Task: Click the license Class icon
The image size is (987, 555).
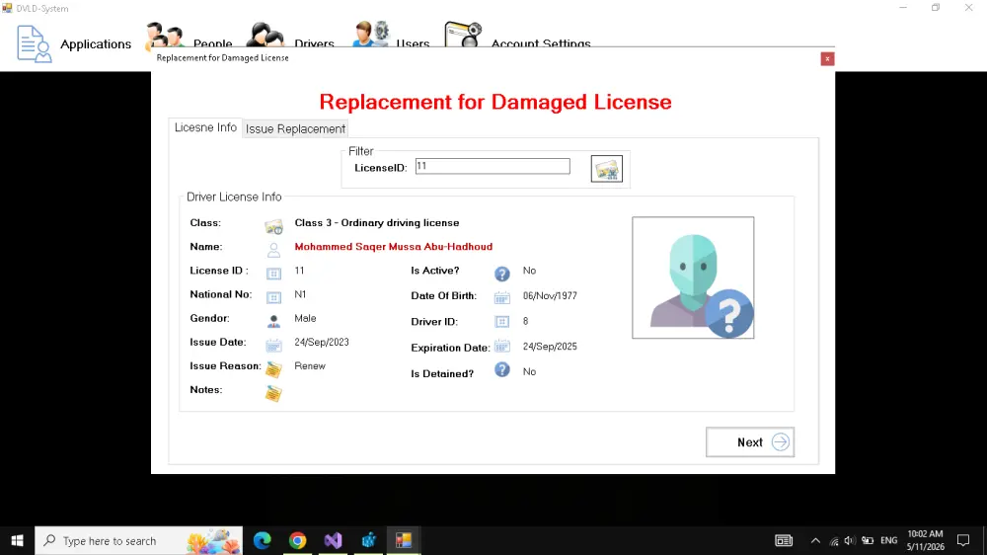Action: [273, 226]
